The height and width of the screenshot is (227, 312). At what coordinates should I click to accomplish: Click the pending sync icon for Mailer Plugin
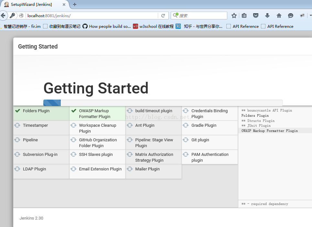click(130, 169)
